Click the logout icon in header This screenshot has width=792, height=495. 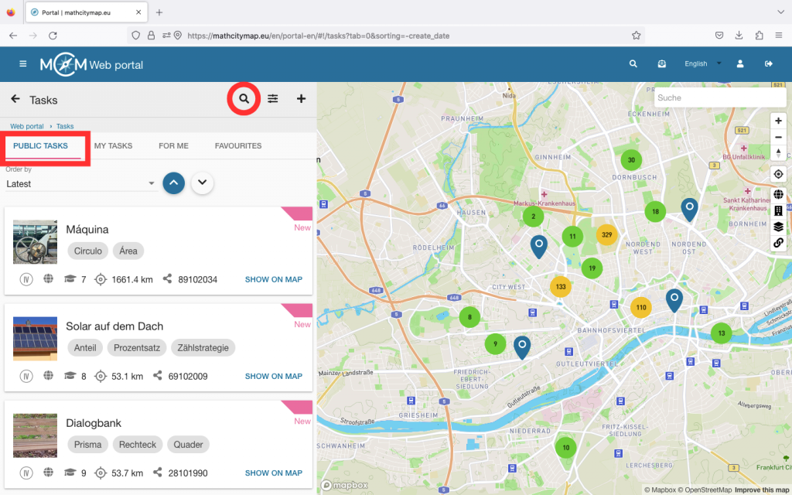[769, 64]
